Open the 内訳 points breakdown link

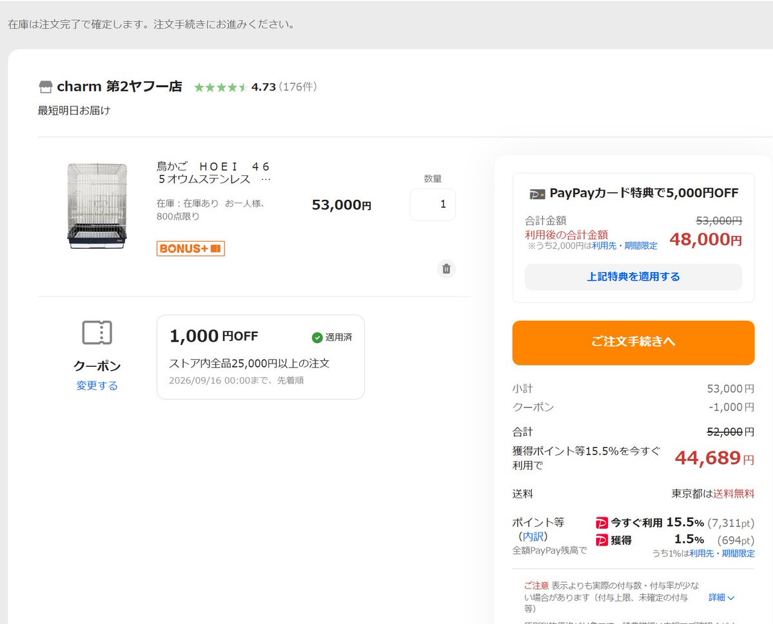coord(533,536)
